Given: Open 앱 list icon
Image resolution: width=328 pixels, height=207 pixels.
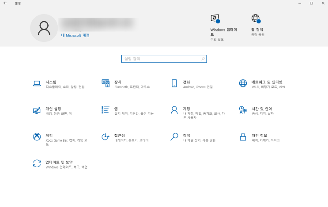Looking at the screenshot, I should click(106, 110).
